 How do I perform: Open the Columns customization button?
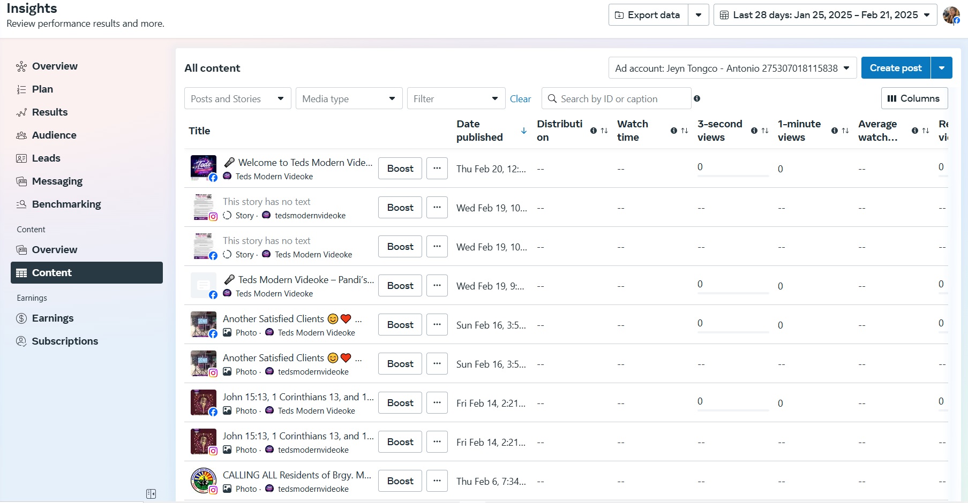[x=914, y=98]
